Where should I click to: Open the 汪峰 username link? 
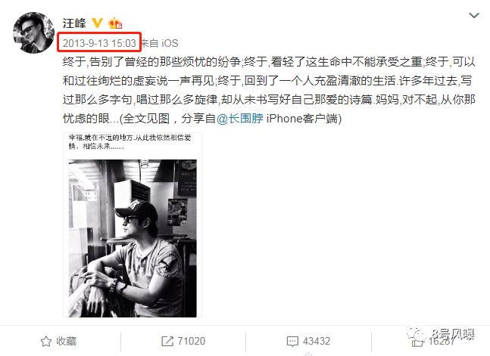tap(74, 23)
